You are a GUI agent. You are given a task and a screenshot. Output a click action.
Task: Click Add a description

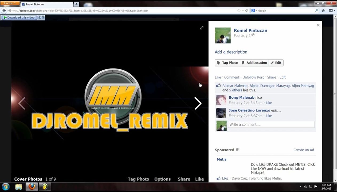point(231,52)
